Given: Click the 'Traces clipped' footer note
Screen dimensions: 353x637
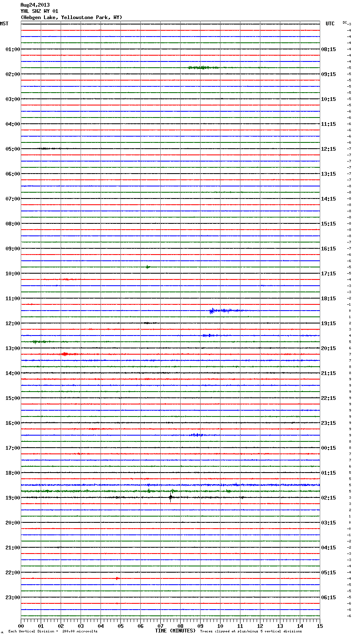Looking at the screenshot, I should click(x=251, y=631).
